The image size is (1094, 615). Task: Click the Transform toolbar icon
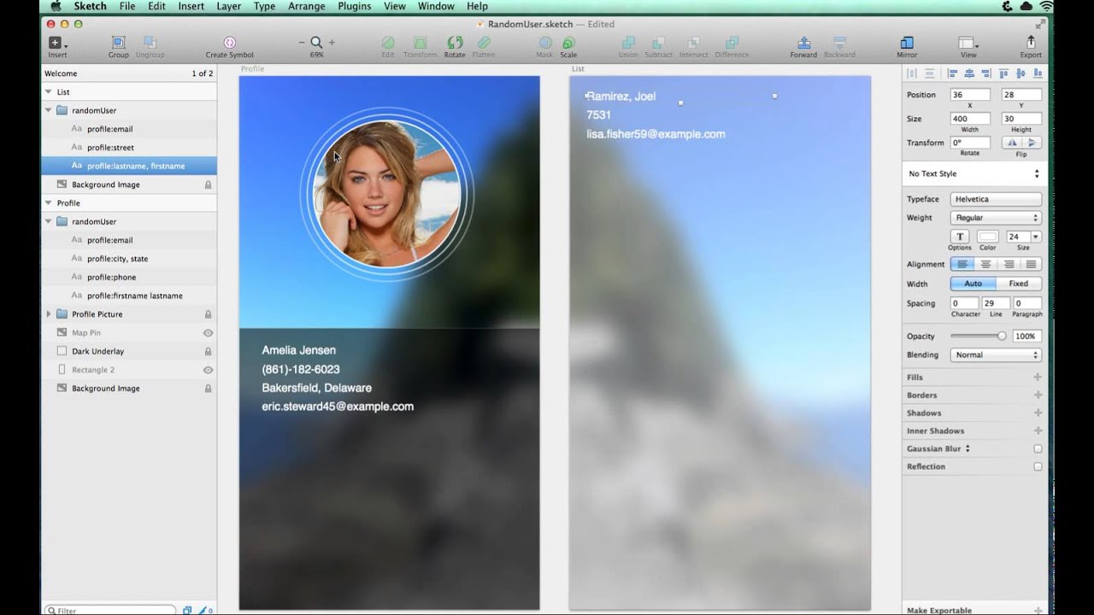point(421,43)
